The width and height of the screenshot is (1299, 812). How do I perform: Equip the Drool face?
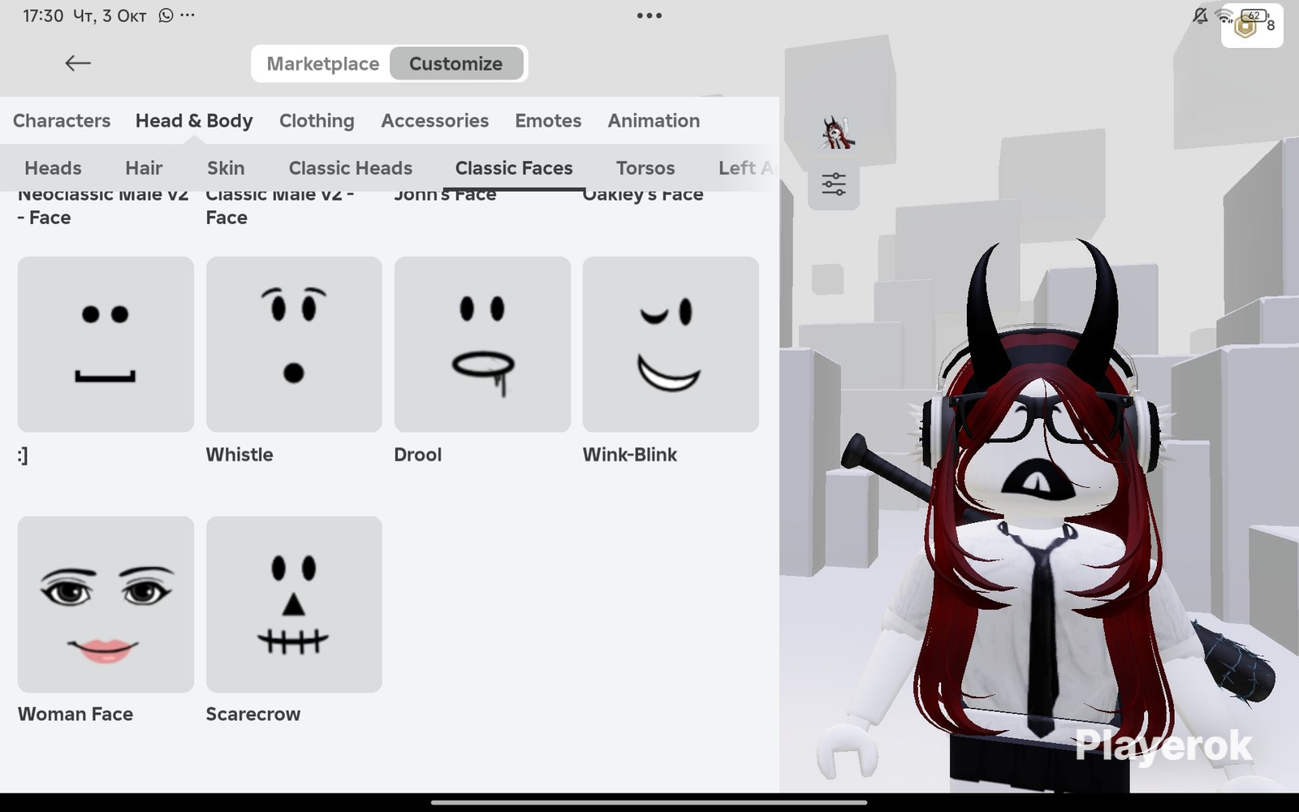pyautogui.click(x=482, y=344)
